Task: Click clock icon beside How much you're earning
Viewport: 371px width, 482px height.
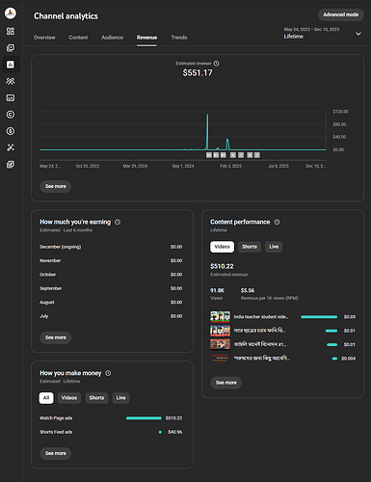Action: point(118,222)
